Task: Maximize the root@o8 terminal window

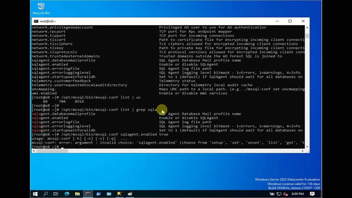Action: [290, 21]
